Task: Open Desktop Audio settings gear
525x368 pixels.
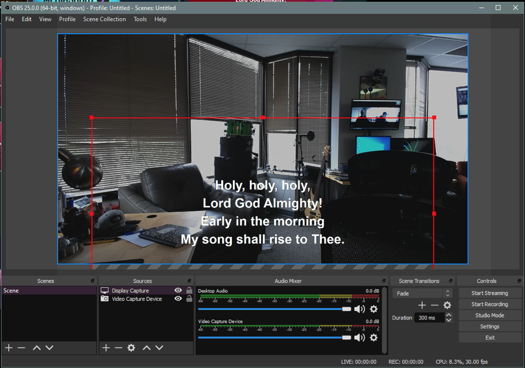Action: coord(374,309)
